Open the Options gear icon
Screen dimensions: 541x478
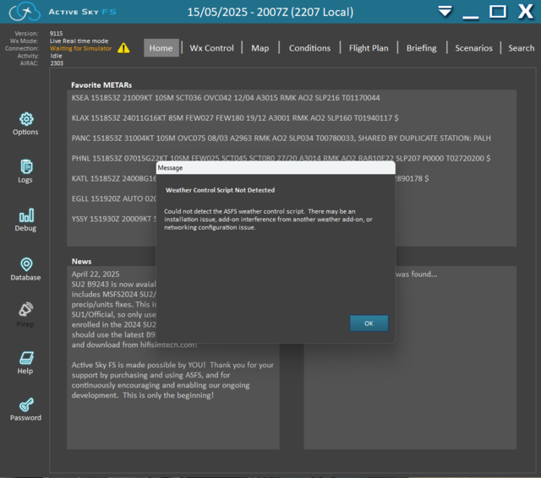coord(26,119)
